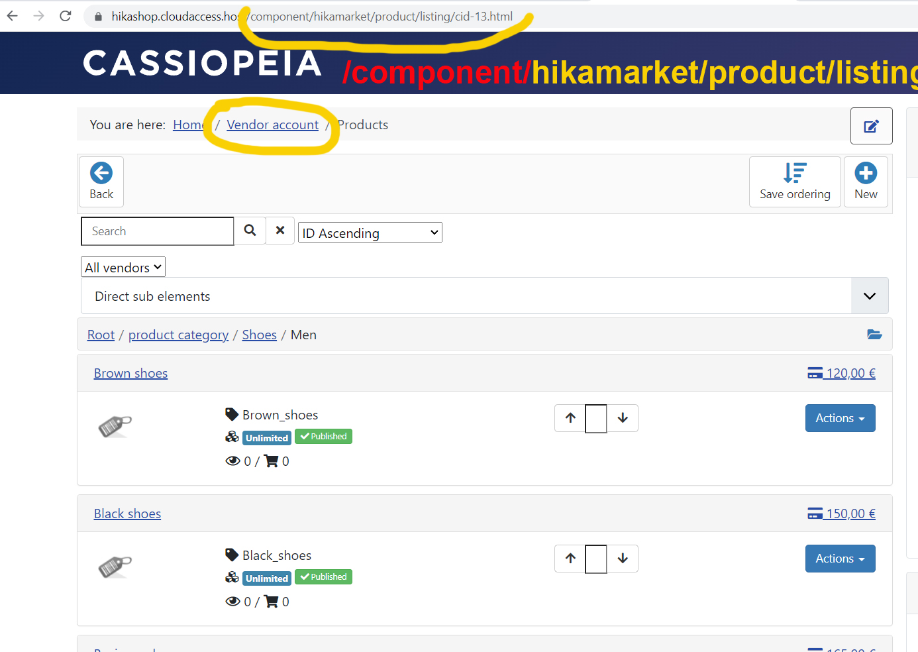Screen dimensions: 918x652
Task: Click the Black shoes thumbnail image
Action: [x=115, y=567]
